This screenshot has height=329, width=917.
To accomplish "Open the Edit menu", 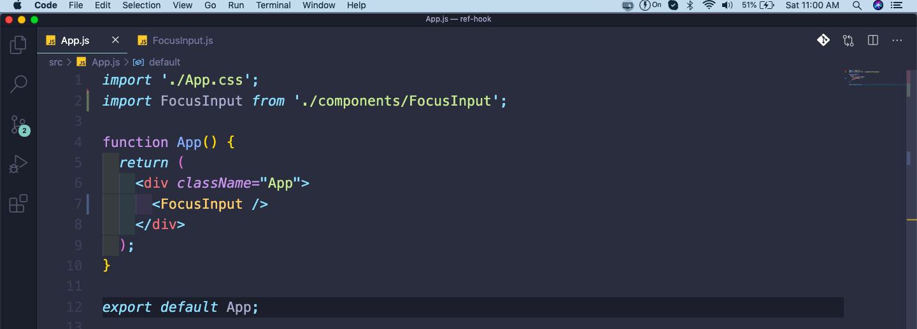I will click(103, 5).
